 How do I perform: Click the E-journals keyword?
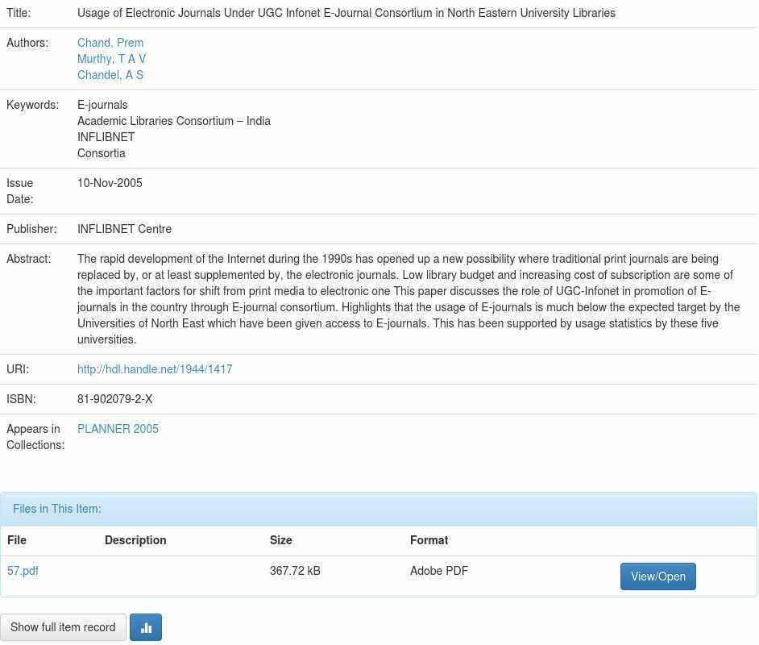point(102,105)
